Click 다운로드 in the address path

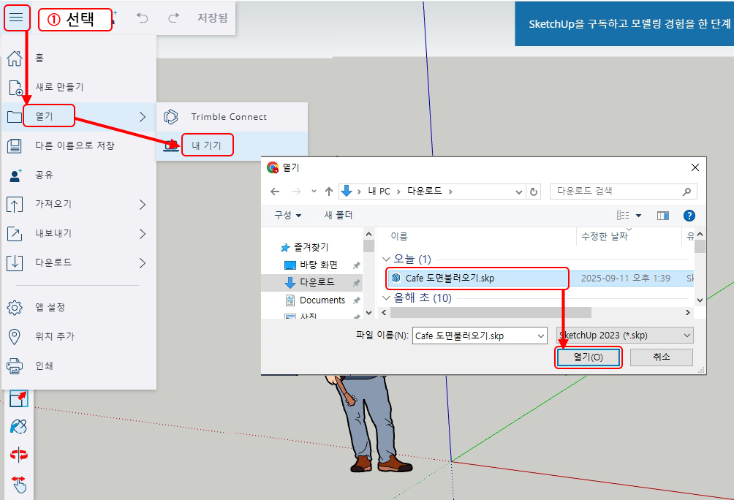click(425, 191)
